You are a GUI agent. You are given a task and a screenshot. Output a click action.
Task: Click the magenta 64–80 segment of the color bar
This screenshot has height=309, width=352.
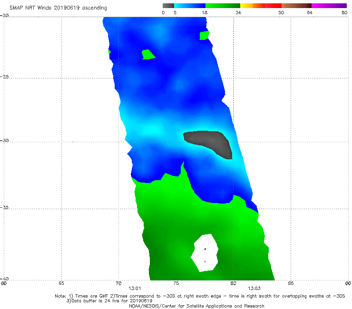pyautogui.click(x=329, y=6)
